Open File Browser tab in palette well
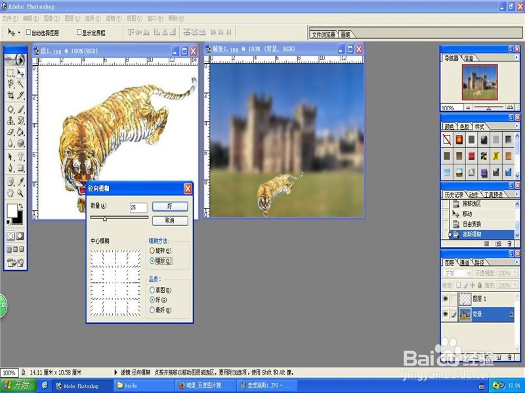 (x=324, y=35)
